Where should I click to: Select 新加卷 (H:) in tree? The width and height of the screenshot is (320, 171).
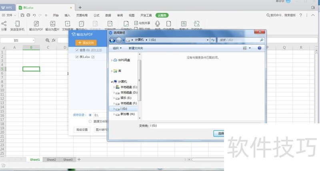click(x=128, y=114)
